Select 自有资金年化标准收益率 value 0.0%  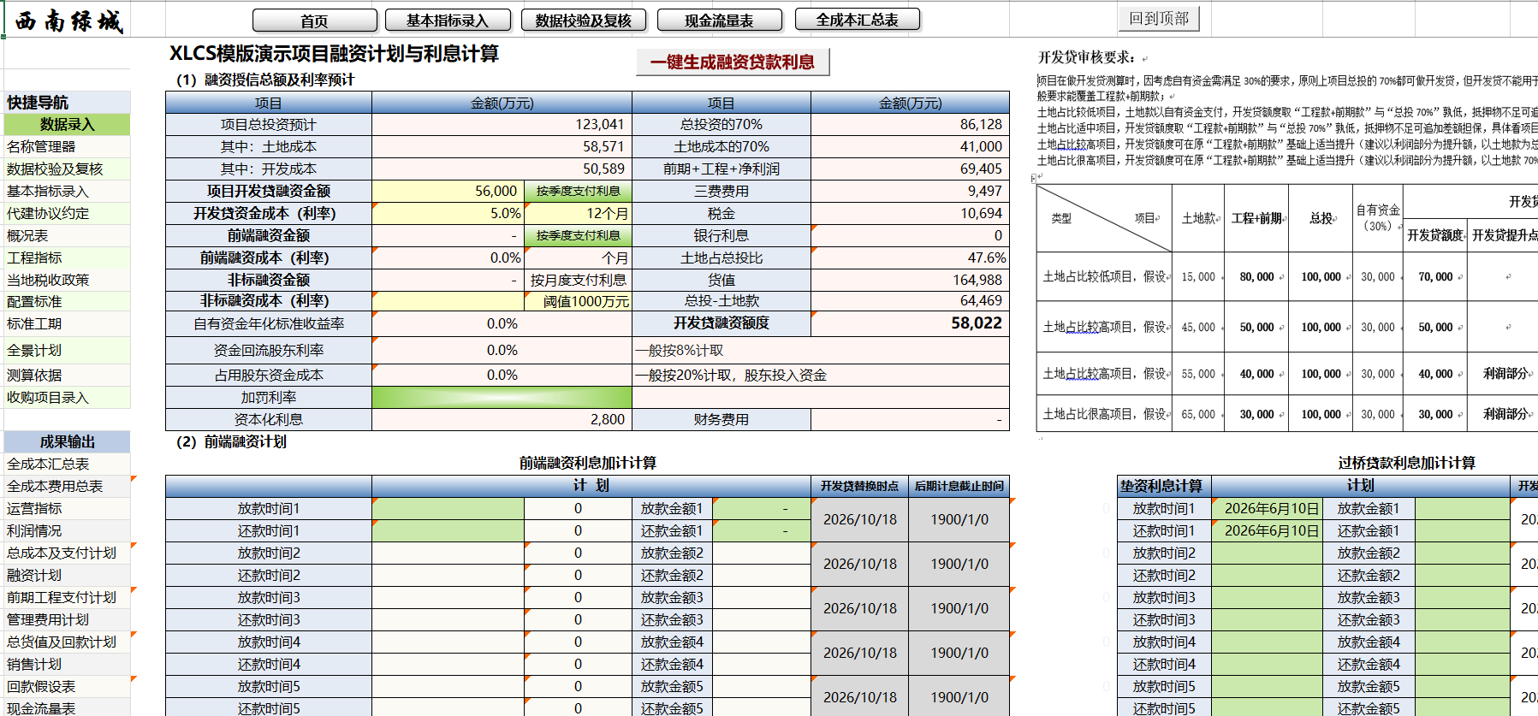[502, 323]
